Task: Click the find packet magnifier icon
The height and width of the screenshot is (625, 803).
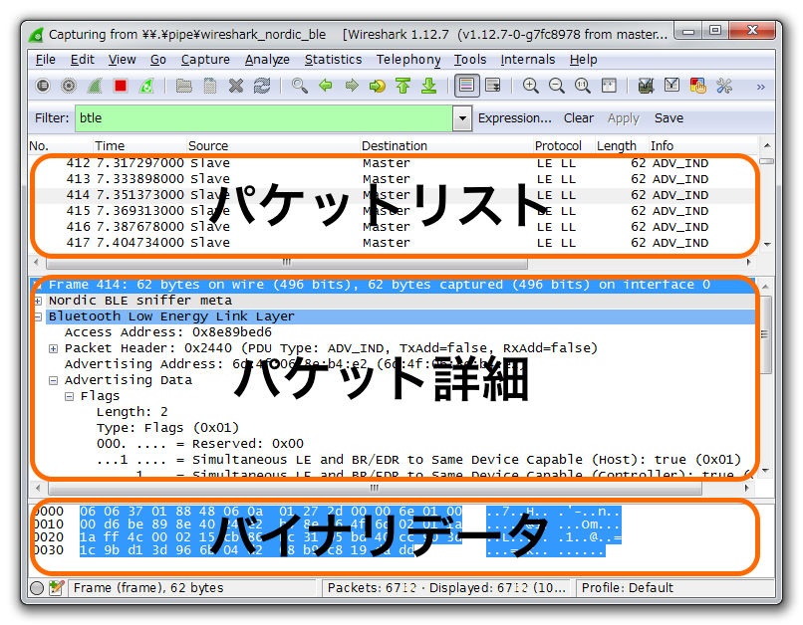Action: pos(299,87)
